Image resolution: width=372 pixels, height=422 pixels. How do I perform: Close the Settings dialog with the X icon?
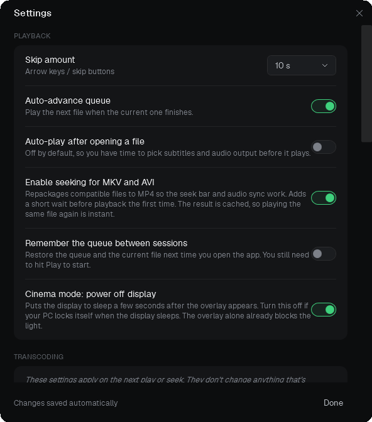click(x=359, y=13)
